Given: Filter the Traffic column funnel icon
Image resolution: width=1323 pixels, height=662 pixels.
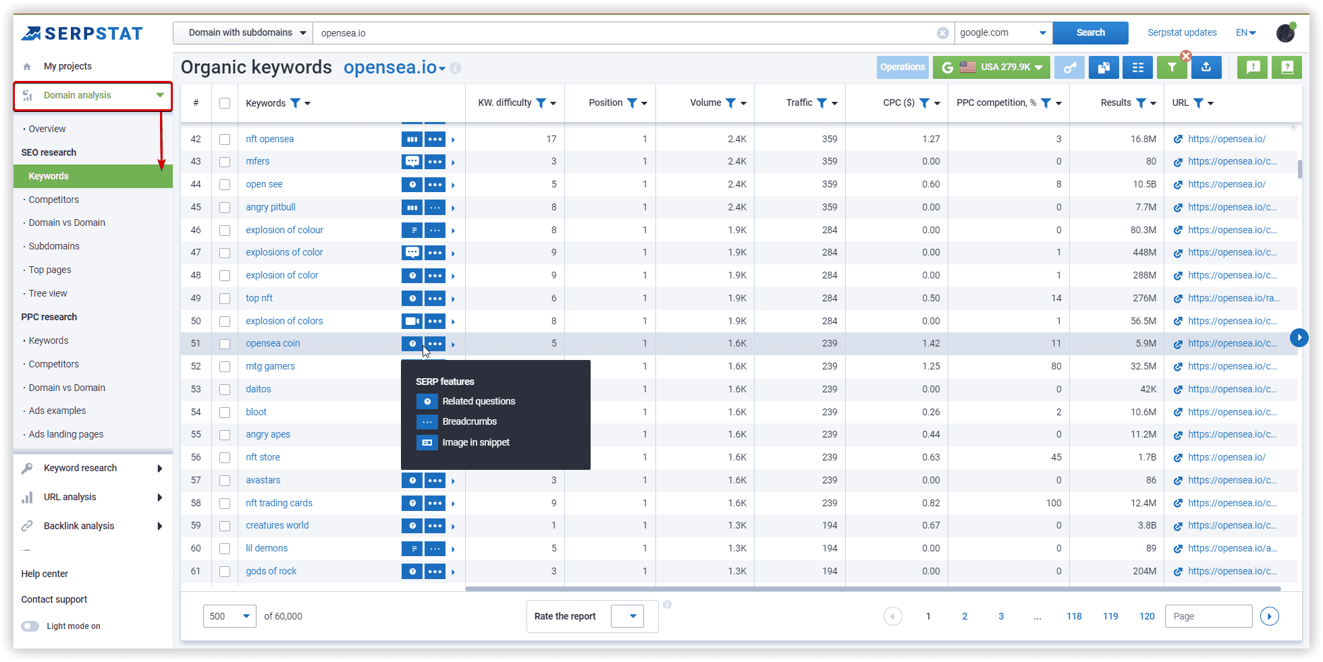Looking at the screenshot, I should (x=821, y=103).
